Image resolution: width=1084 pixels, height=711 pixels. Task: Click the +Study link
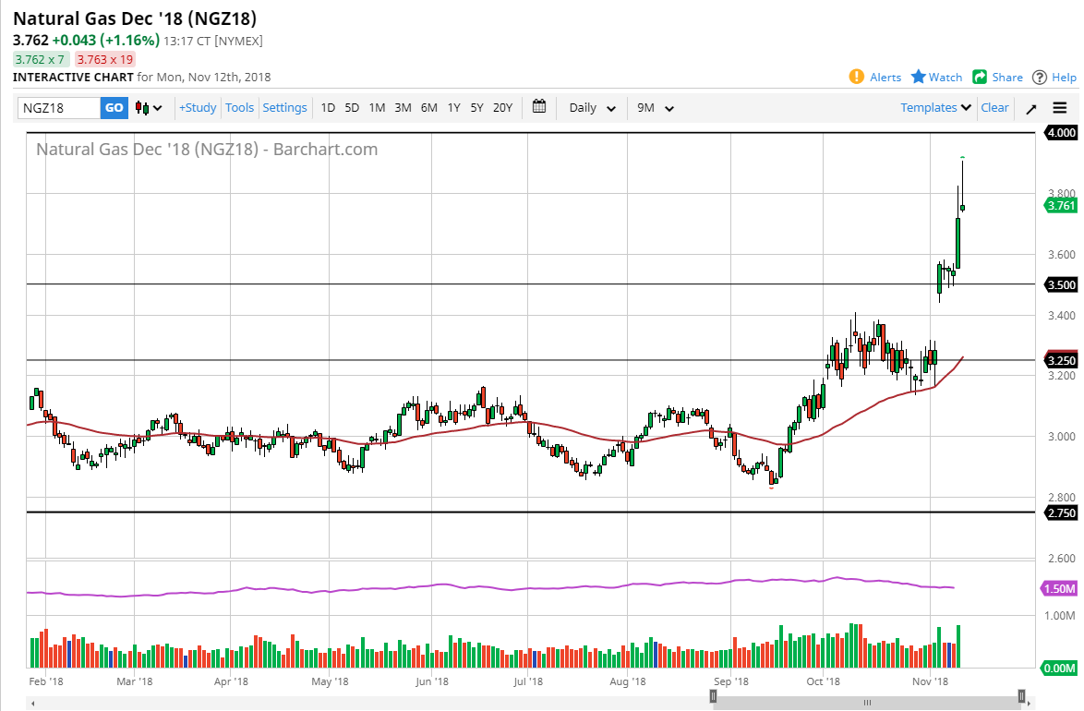pyautogui.click(x=198, y=107)
